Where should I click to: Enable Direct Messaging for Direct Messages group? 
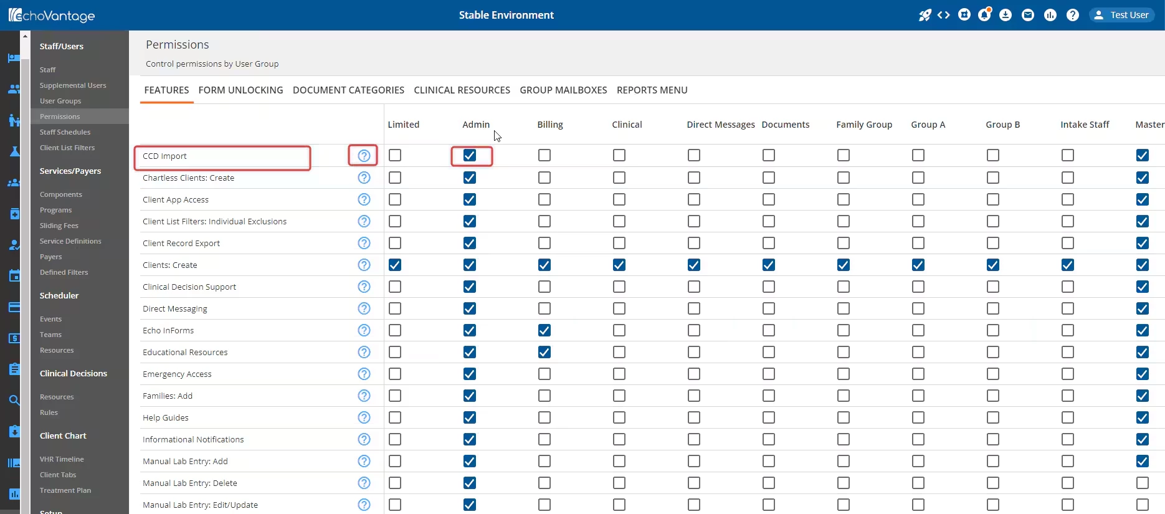click(694, 308)
